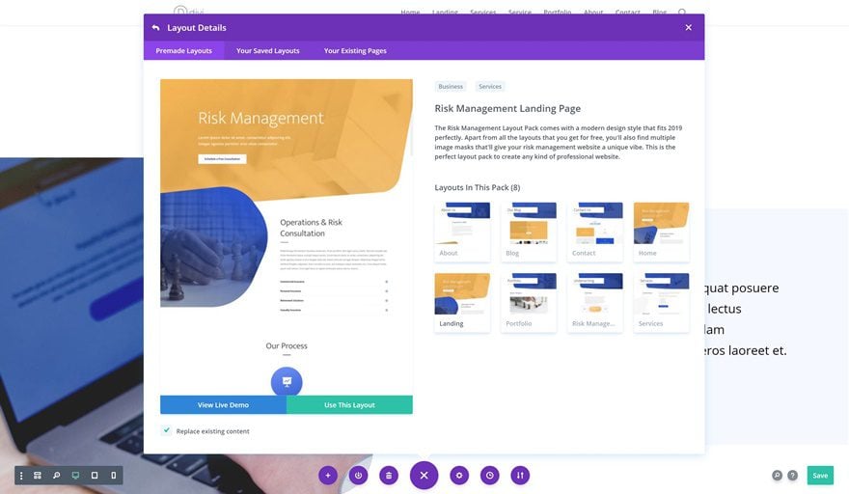Select tablet view icon

pyautogui.click(x=95, y=476)
